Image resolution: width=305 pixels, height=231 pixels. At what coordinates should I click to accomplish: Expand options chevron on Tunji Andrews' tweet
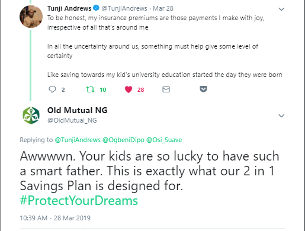(281, 9)
